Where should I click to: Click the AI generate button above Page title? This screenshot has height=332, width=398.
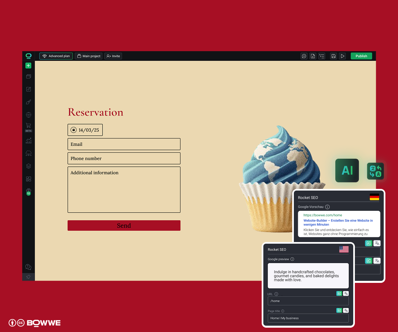pyautogui.click(x=339, y=310)
